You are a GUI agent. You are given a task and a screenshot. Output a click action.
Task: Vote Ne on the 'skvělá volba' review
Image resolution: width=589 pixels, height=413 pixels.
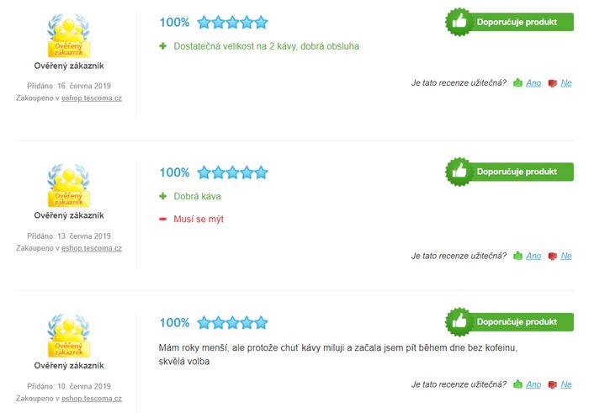coord(566,384)
